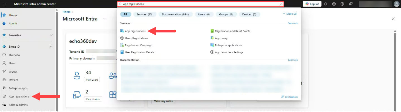Open App Launchers Settings result
The width and height of the screenshot is (401, 112).
[229, 52]
